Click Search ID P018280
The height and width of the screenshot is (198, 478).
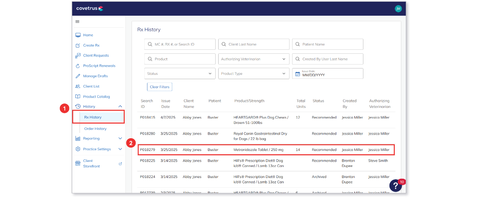click(147, 134)
